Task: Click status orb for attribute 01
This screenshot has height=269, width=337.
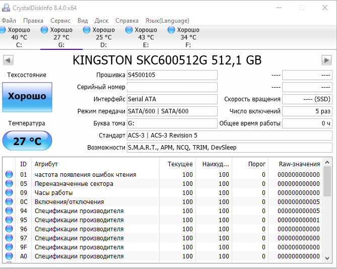Action: [9, 174]
